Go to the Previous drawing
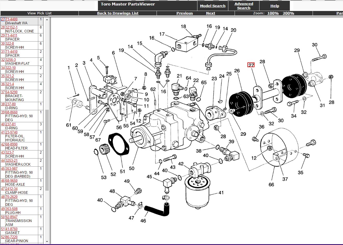This screenshot has height=245, width=343. click(x=184, y=13)
